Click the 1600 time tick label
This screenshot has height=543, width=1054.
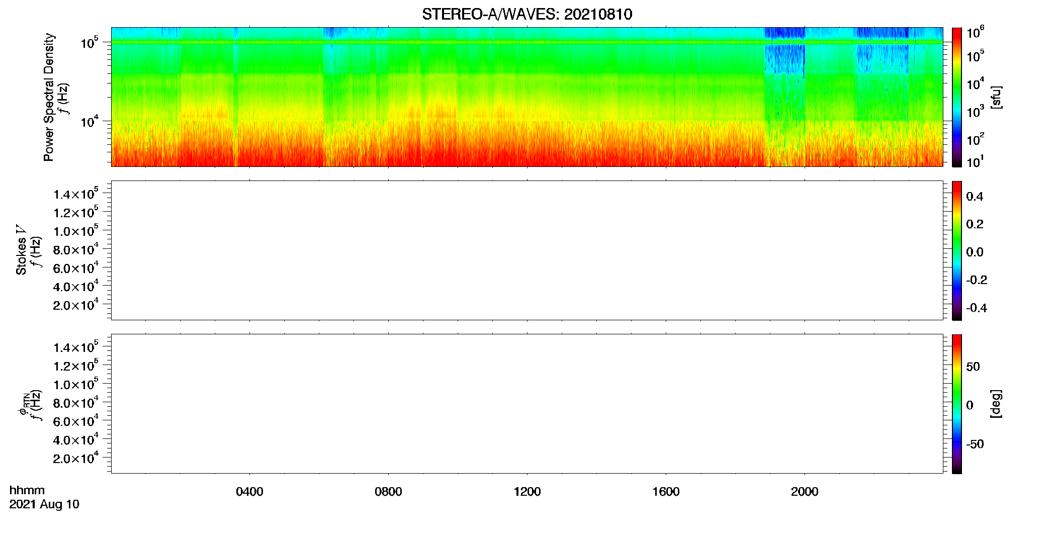pyautogui.click(x=666, y=492)
